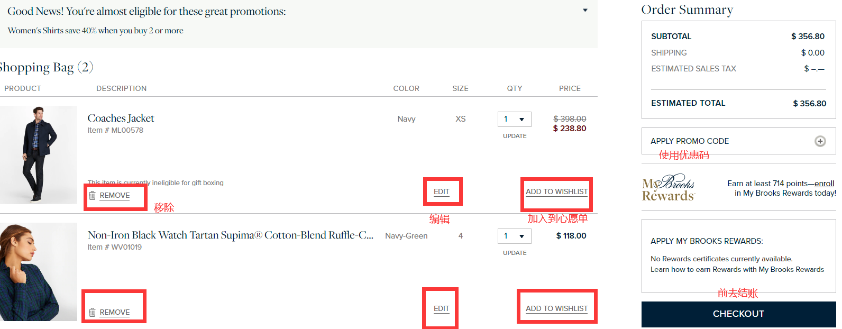Viewport: 842px width, 329px height.
Task: Click the My Brooks Rewards logo
Action: pos(668,188)
